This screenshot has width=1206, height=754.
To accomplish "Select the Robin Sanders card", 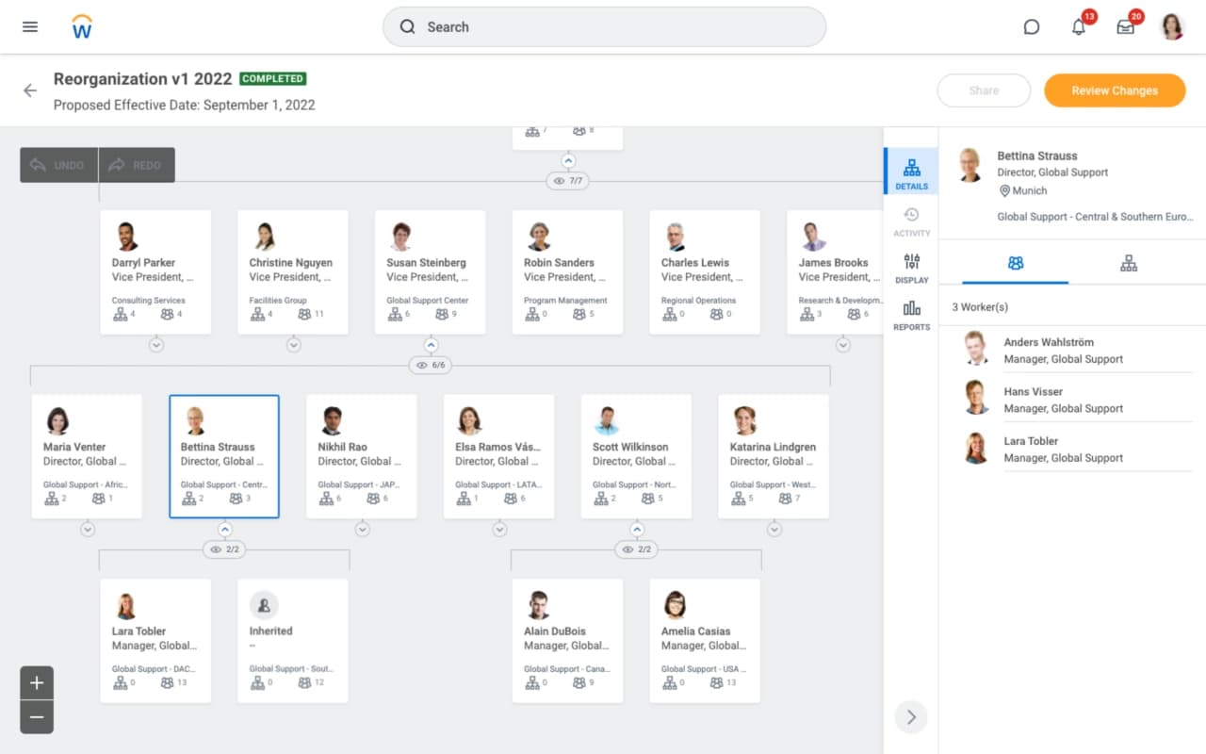I will 568,271.
